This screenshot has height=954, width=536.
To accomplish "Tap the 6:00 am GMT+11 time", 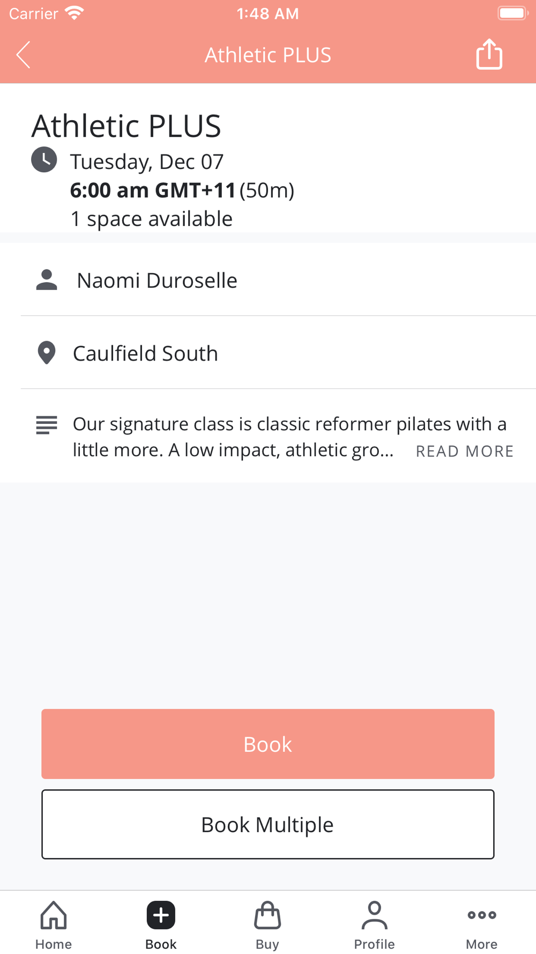I will tap(153, 190).
